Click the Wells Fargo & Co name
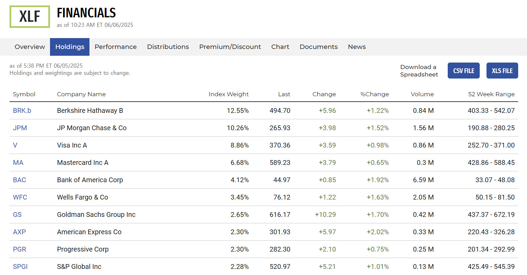This screenshot has height=275, width=527. pyautogui.click(x=83, y=197)
